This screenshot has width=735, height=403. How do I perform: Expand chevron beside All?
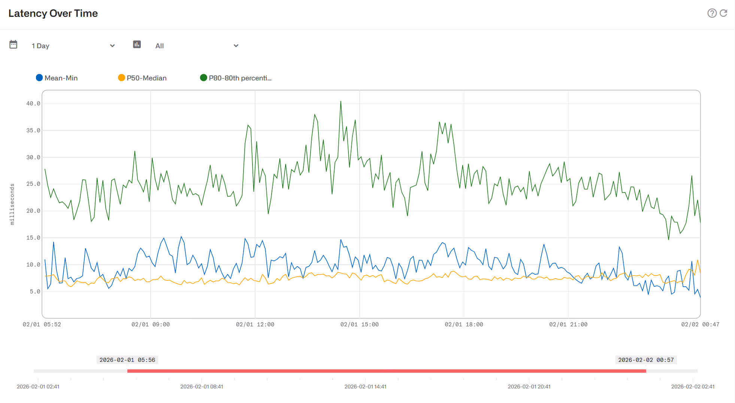point(236,46)
